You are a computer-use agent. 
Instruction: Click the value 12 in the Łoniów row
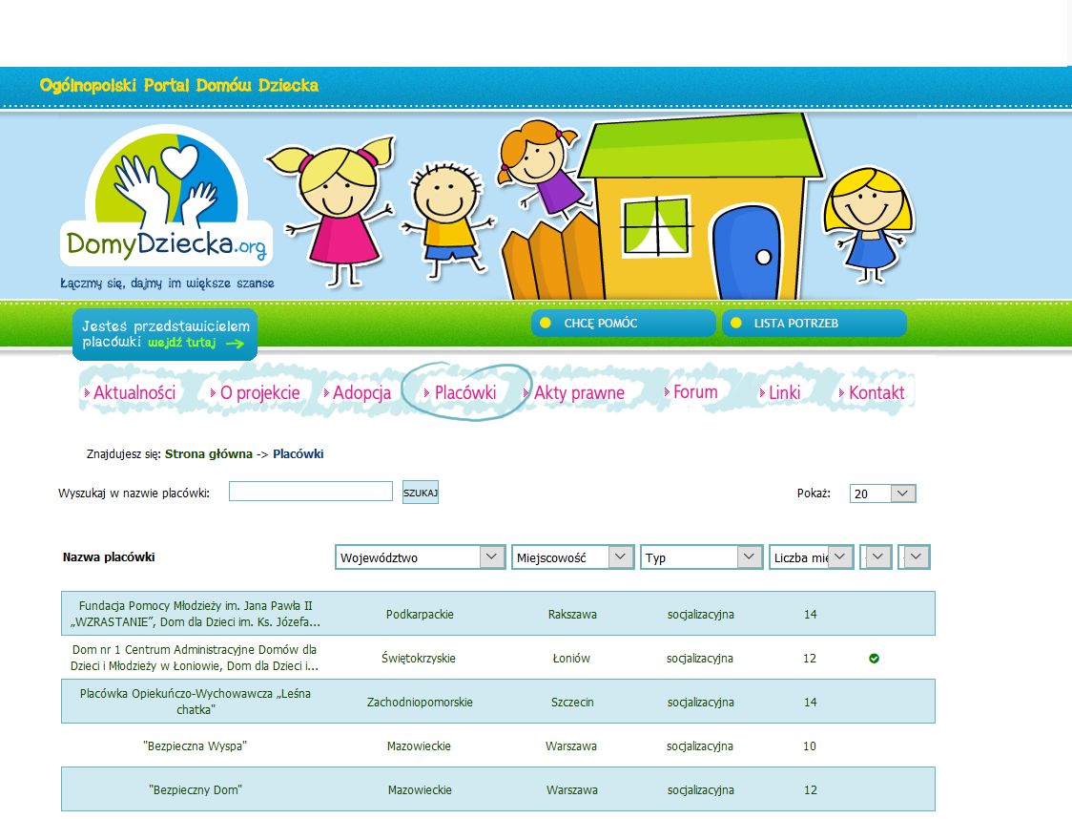click(810, 659)
